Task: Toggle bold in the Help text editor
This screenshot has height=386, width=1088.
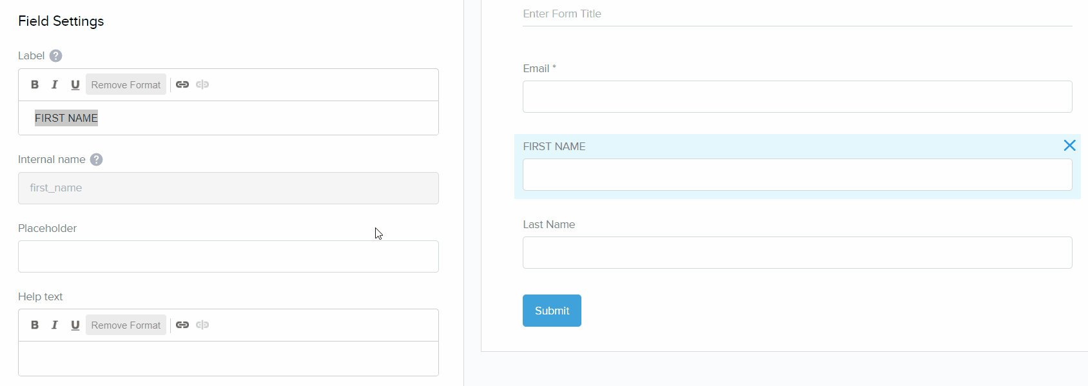Action: [35, 325]
